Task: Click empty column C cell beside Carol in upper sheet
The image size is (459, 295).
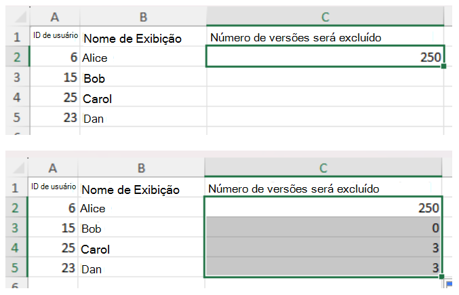Action: coord(325,98)
